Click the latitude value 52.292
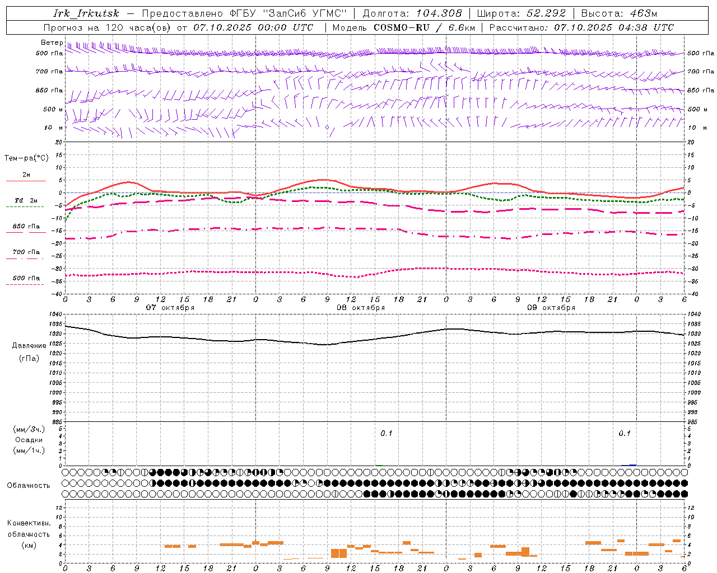717x573 pixels. 546,13
